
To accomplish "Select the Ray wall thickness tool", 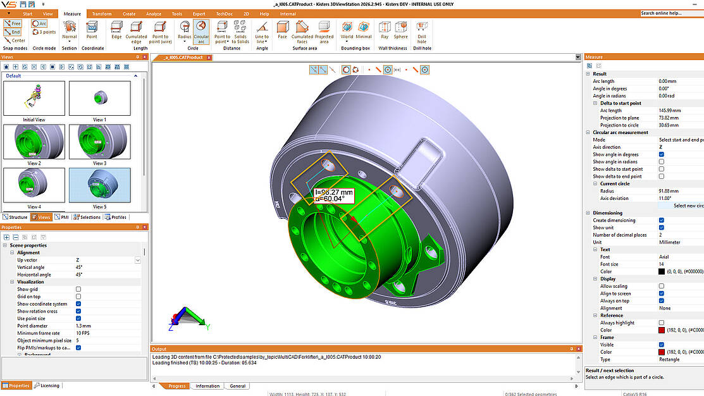I will tap(385, 30).
